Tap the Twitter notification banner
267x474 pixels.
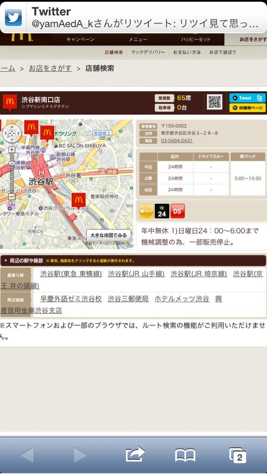point(133,18)
